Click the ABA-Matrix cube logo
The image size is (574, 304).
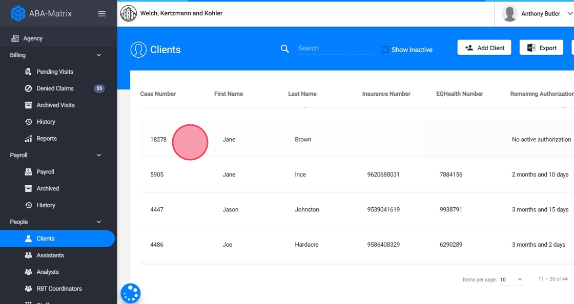[18, 13]
